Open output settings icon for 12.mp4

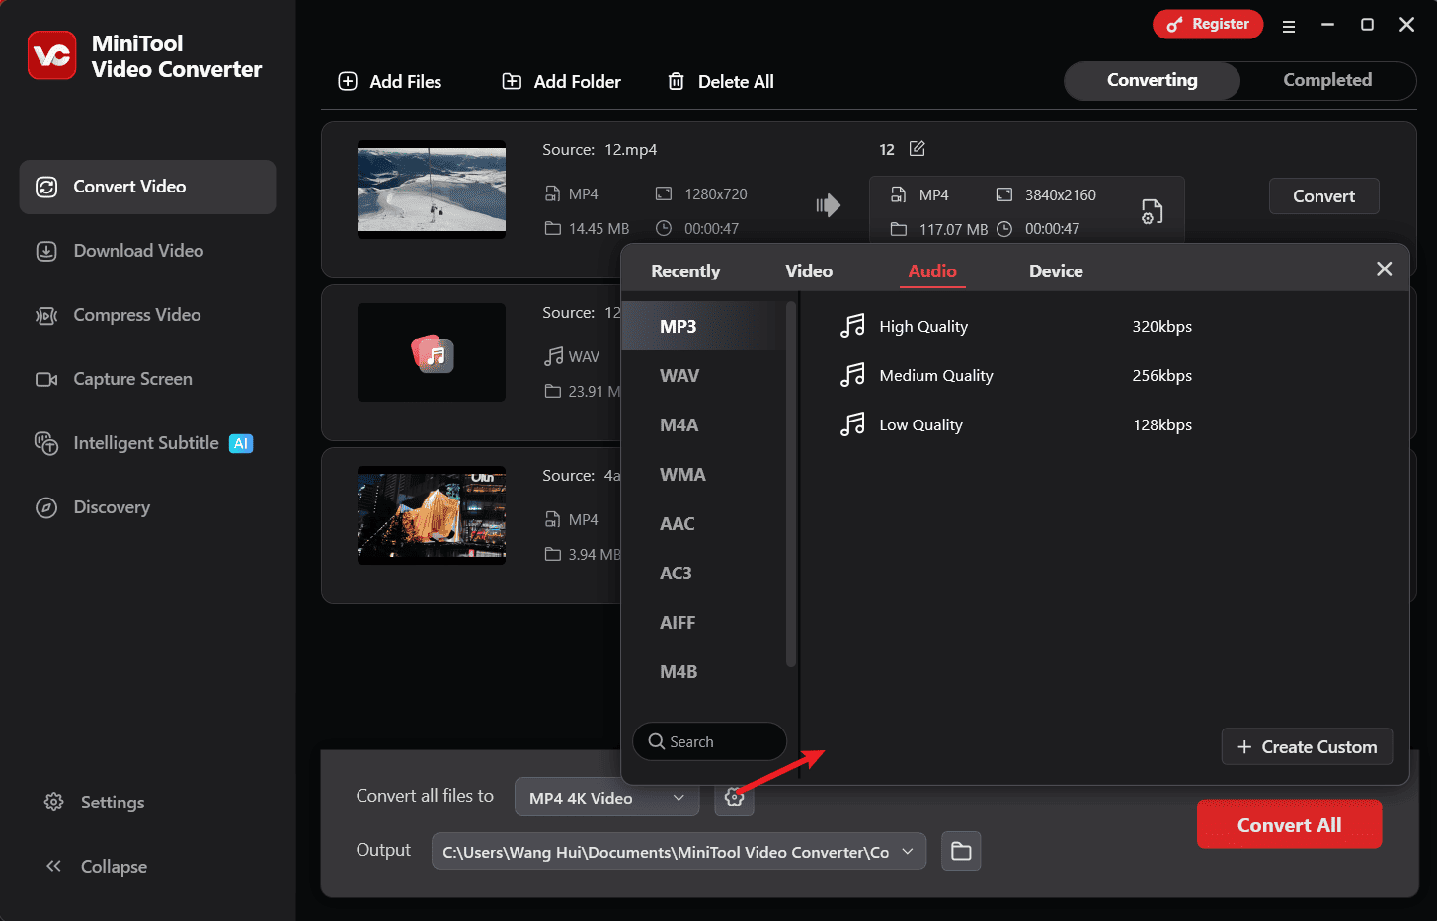click(x=1152, y=211)
